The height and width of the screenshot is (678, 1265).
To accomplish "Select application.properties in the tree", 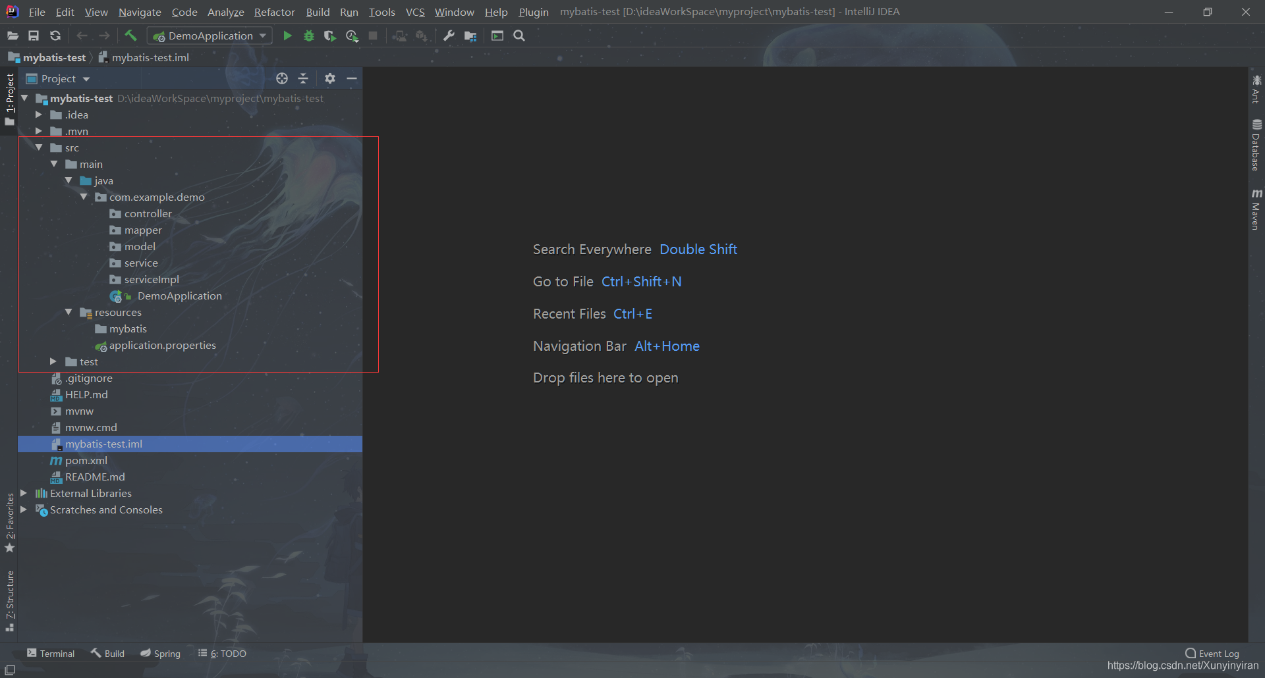I will point(162,345).
